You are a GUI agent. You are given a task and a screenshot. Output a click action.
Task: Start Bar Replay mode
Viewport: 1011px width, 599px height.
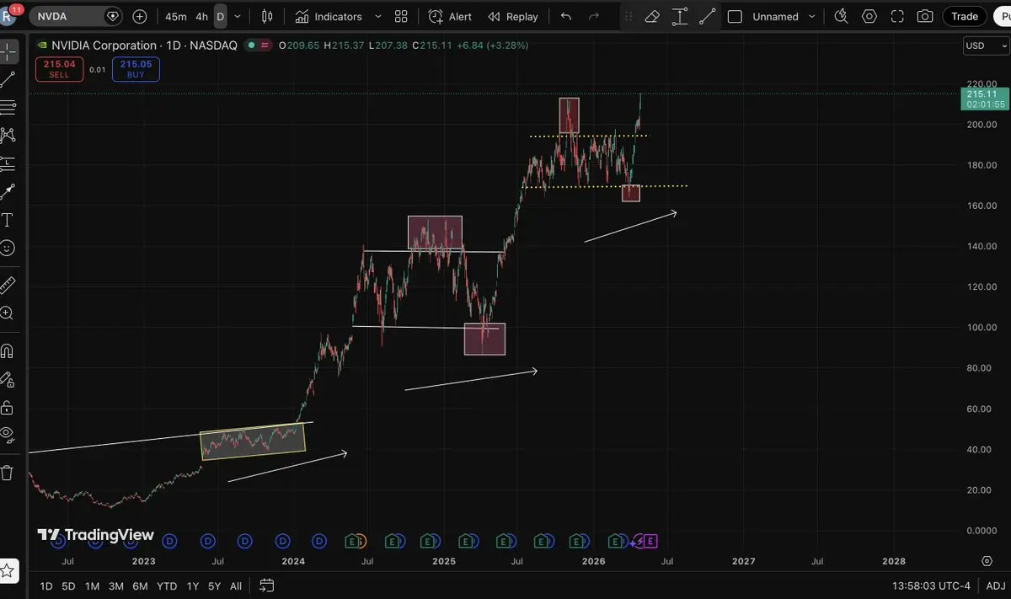tap(512, 16)
